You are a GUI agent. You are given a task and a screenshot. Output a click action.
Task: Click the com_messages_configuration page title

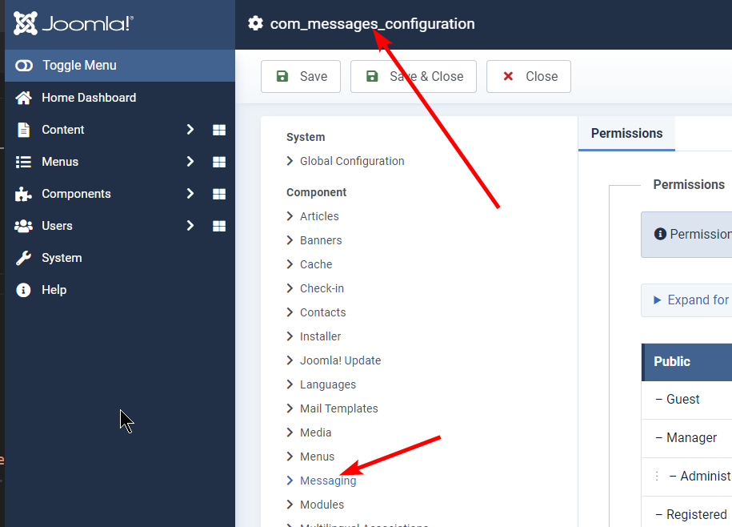tap(372, 24)
